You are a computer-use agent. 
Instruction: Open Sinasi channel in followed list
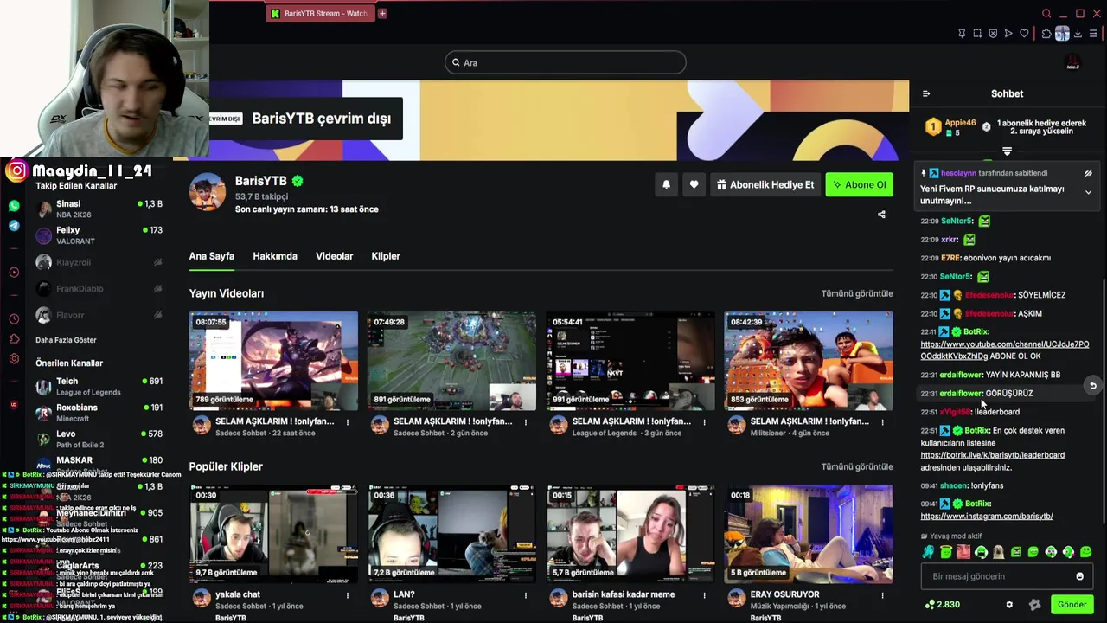click(99, 209)
